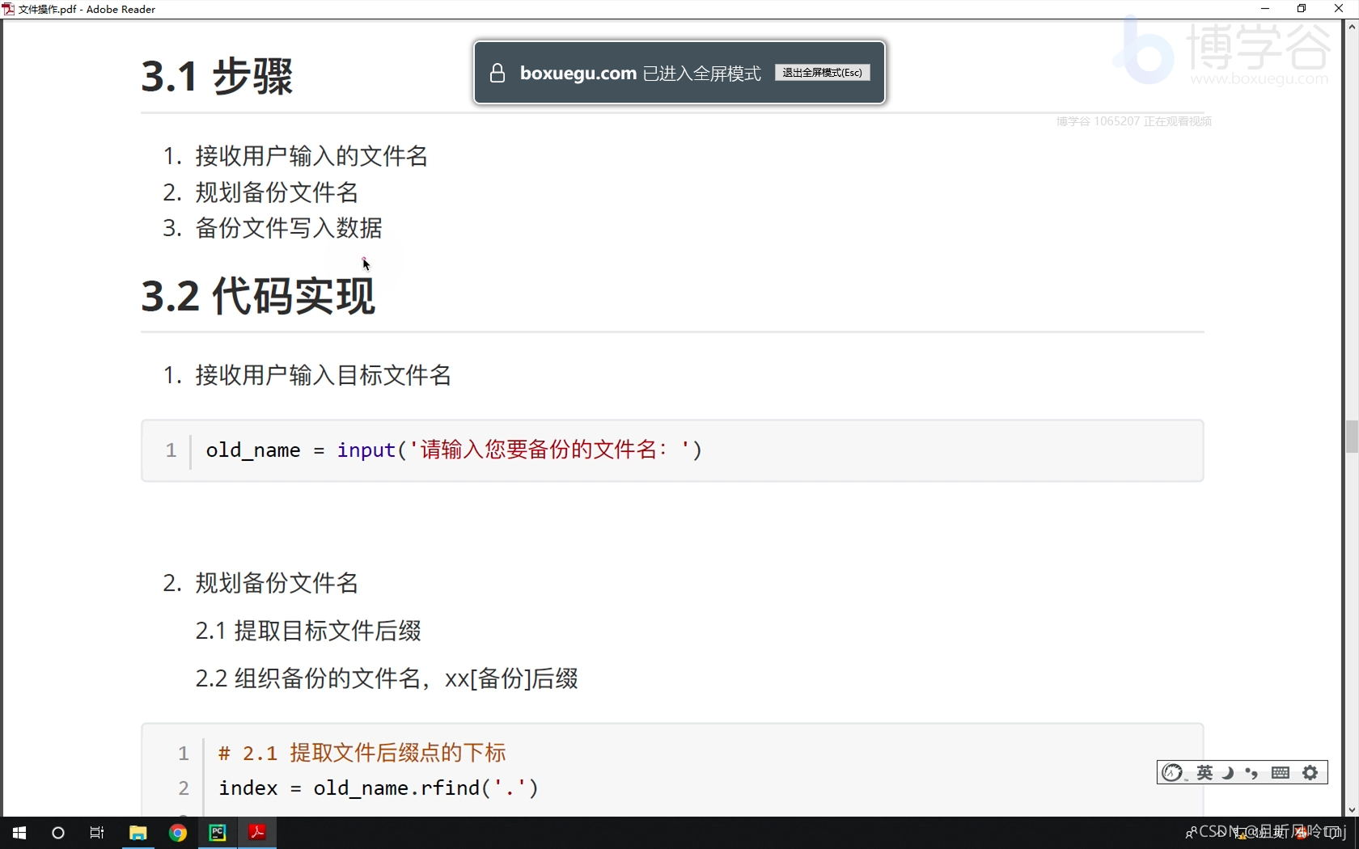
Task: Click text '接收用户输入目标文件名'
Action: coord(324,375)
